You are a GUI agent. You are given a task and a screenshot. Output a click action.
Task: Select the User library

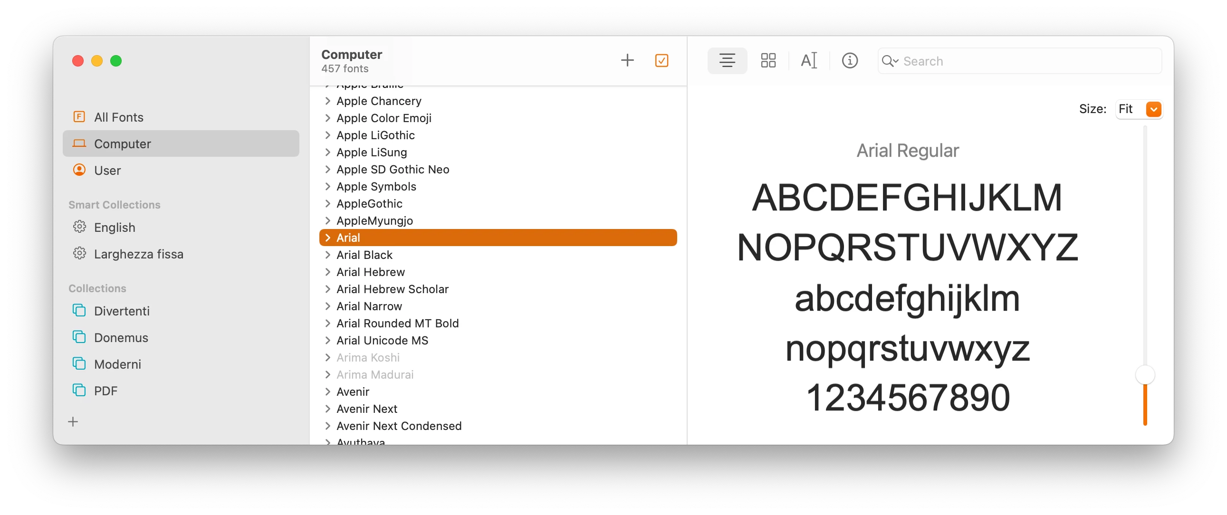pyautogui.click(x=107, y=171)
